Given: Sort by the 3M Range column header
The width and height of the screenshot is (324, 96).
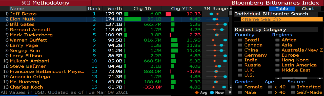Looking at the screenshot, I should (216, 9).
